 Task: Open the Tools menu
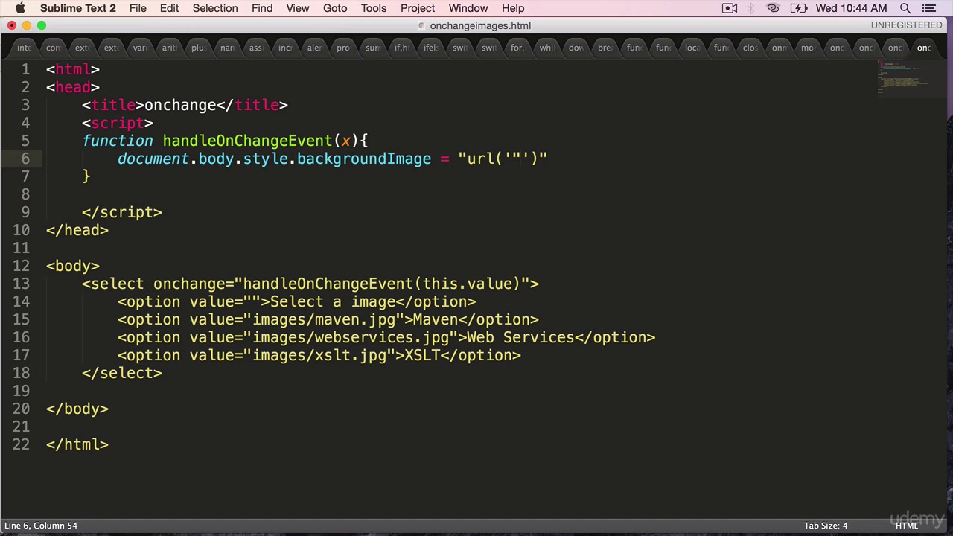[374, 8]
